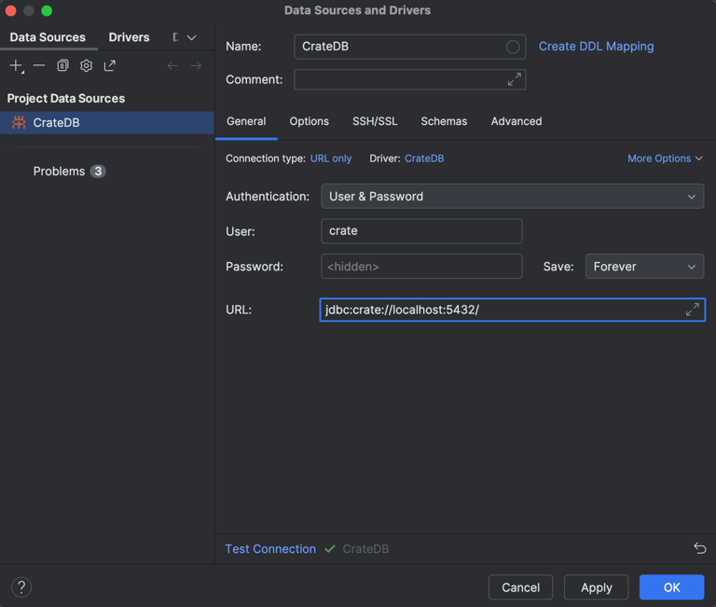
Task: Navigate forward with right arrow icon
Action: click(x=196, y=66)
